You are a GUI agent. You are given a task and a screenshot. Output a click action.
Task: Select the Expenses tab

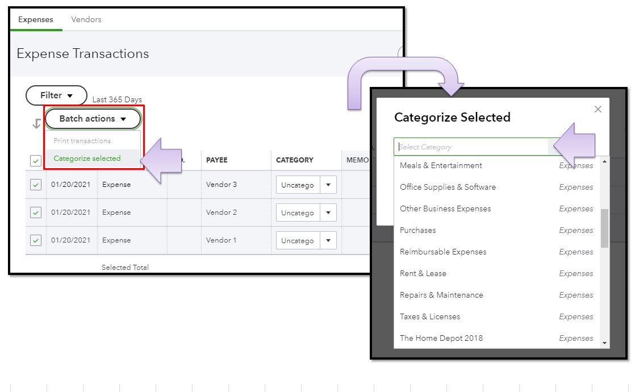[x=35, y=19]
